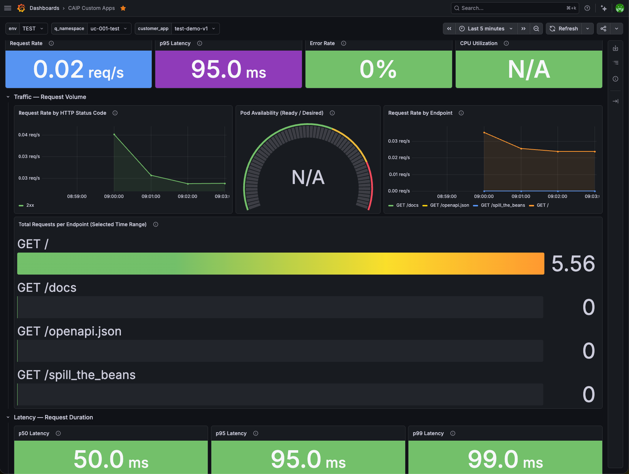
Task: Show info for Request Rate by HTTP Status Code
Action: tap(115, 113)
